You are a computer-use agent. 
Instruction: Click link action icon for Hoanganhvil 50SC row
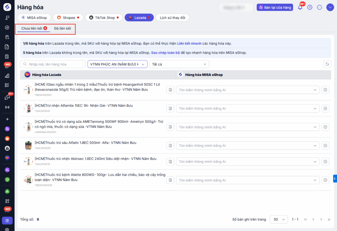(325, 90)
